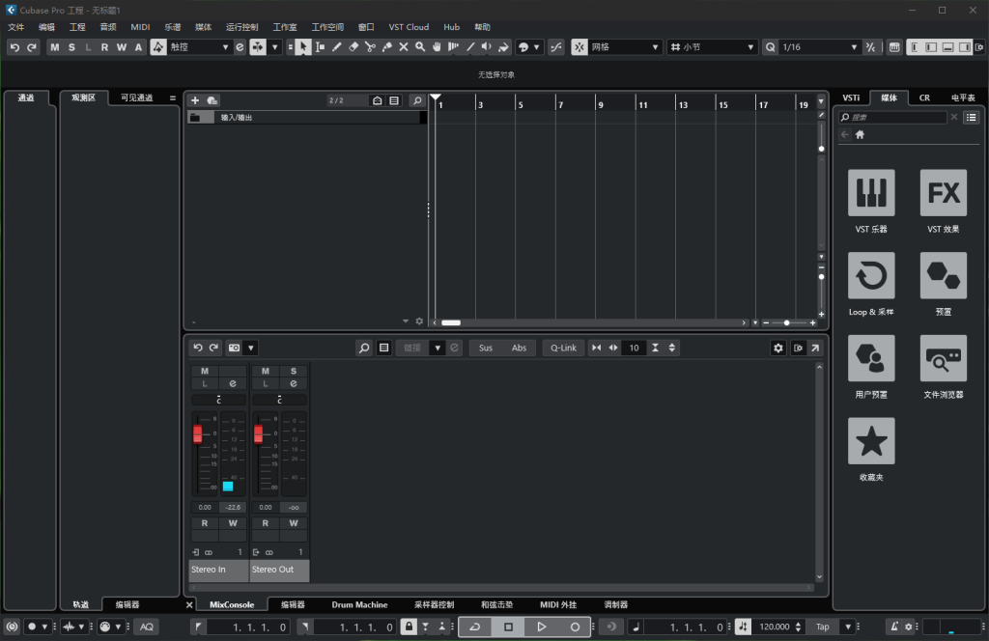
Task: Click the Abs button in MixConsole
Action: click(x=519, y=348)
